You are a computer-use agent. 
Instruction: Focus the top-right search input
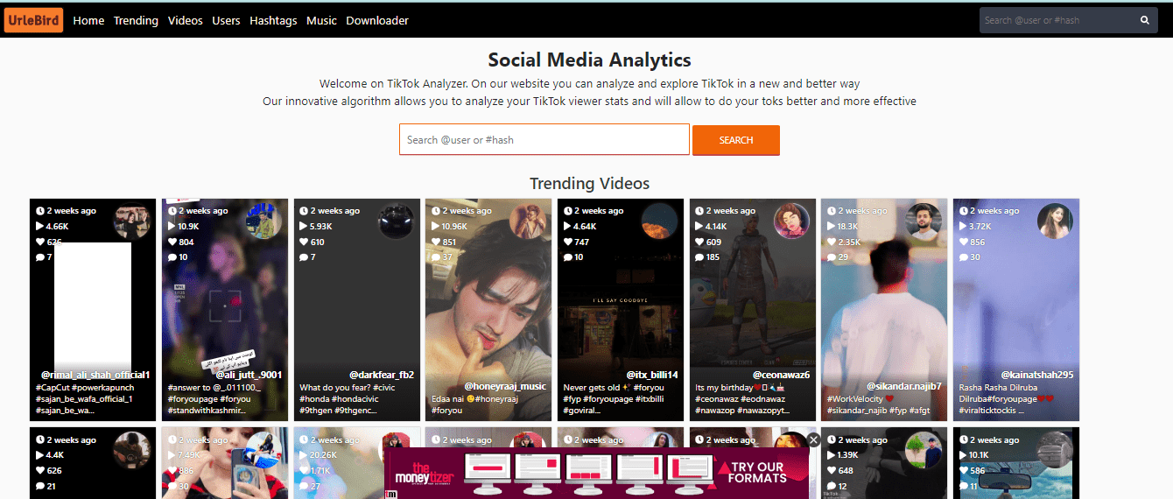click(1057, 20)
